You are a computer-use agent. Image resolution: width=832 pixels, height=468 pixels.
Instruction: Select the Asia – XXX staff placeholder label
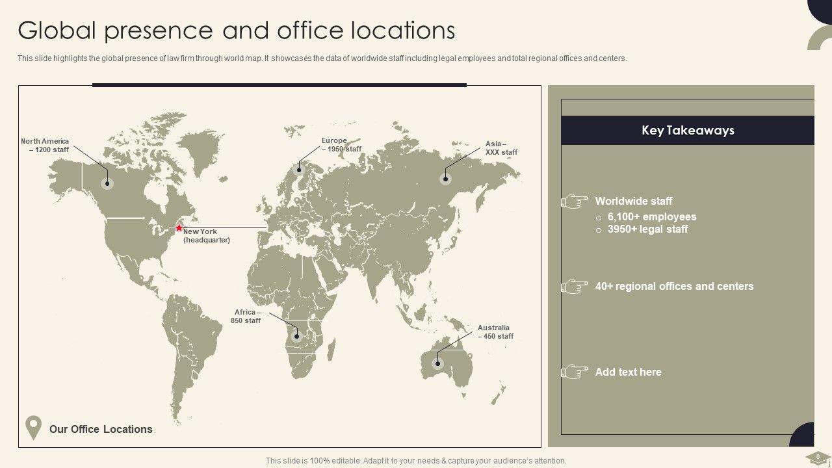[x=500, y=148]
